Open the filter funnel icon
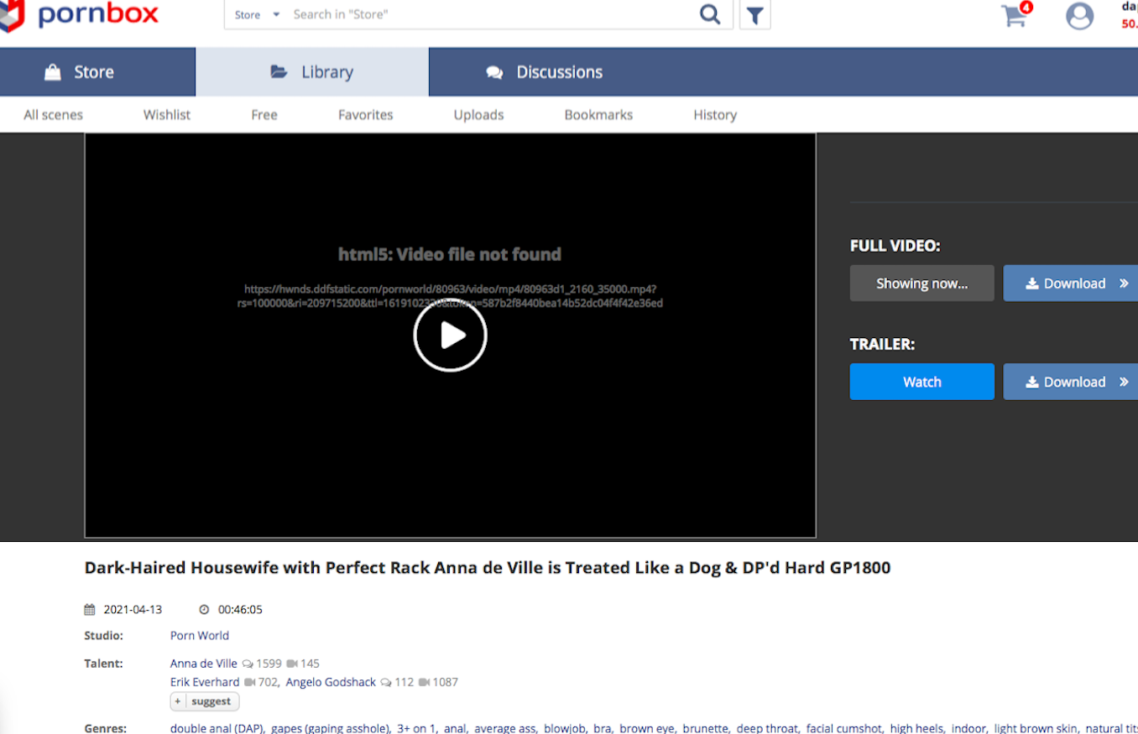This screenshot has height=734, width=1138. click(754, 15)
